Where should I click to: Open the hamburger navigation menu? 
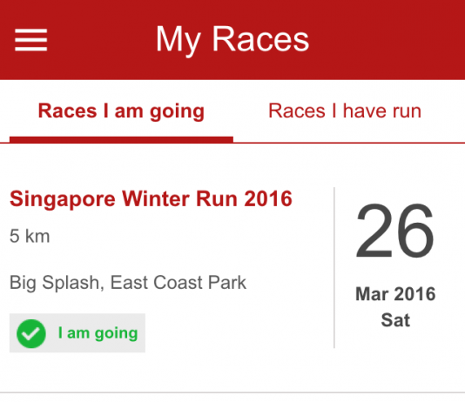pos(30,40)
